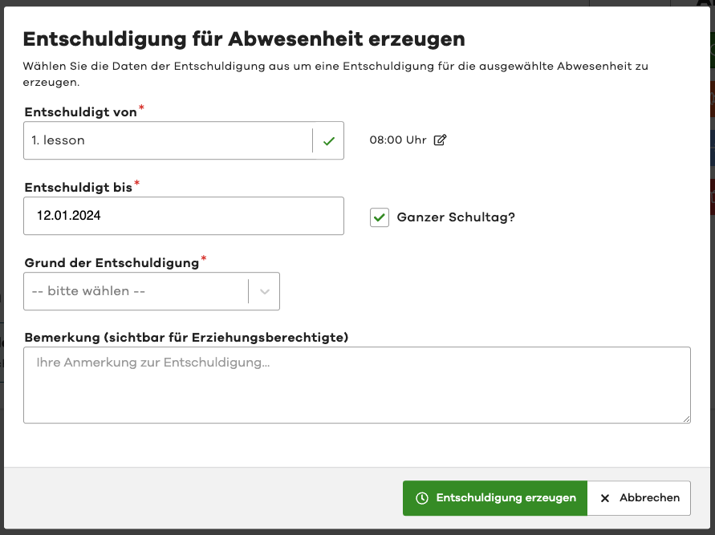Uncheck the Ganzer Schultag checkbox
This screenshot has width=715, height=535.
click(380, 217)
